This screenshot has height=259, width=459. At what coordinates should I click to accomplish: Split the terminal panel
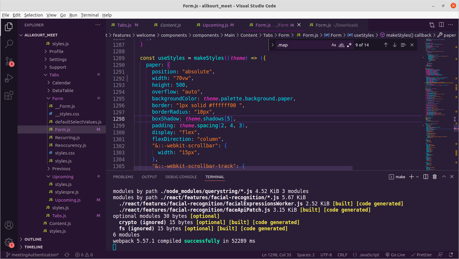pyautogui.click(x=425, y=177)
